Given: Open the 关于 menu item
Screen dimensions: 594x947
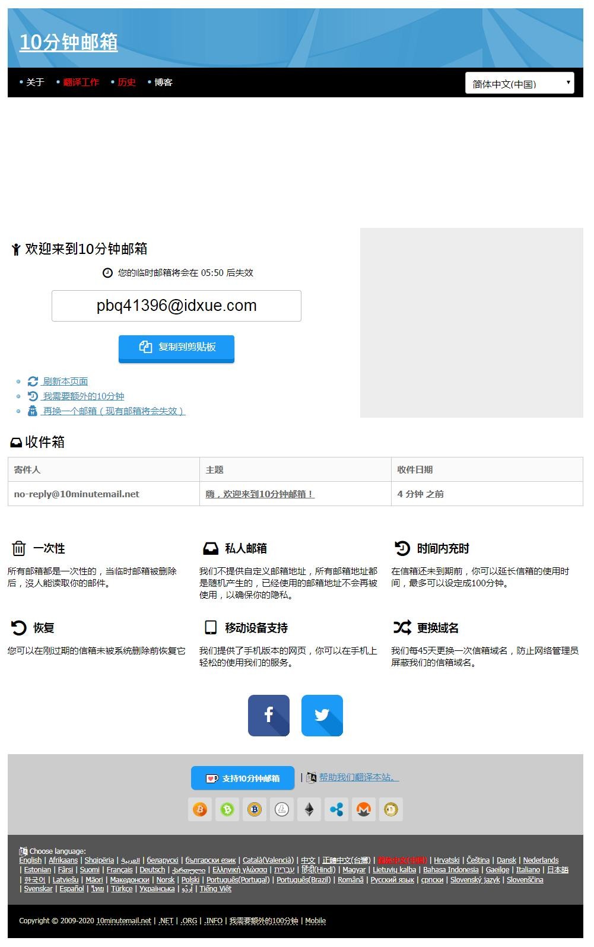Looking at the screenshot, I should [x=35, y=82].
